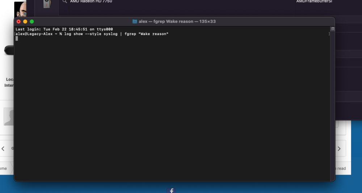Click the grey user placeholder avatar
Screen dimensions: 362x193
tap(9, 116)
